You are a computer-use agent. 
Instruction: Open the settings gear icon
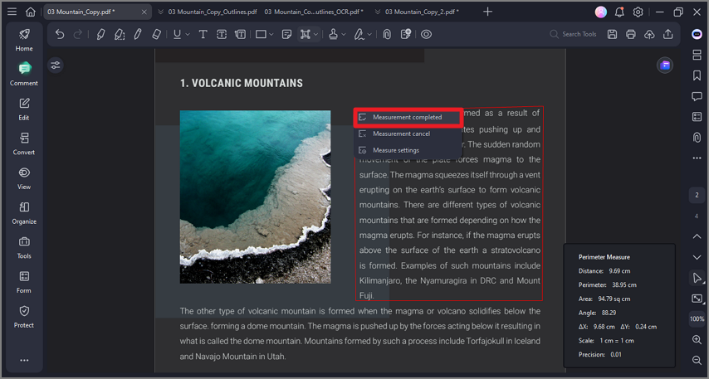(638, 12)
